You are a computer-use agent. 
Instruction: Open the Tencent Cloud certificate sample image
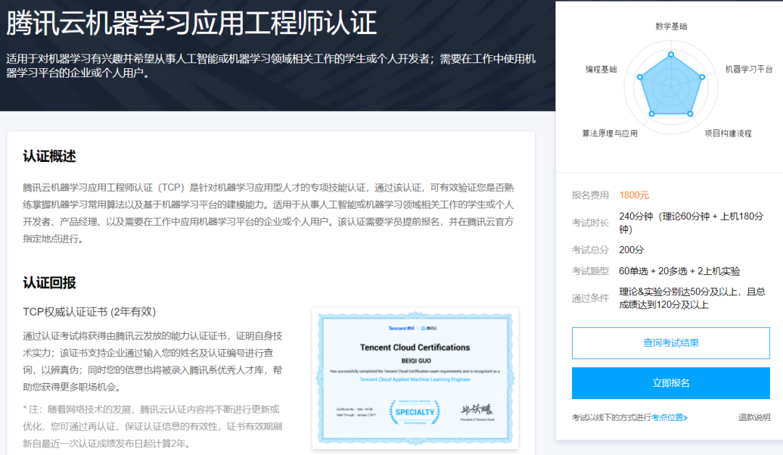pyautogui.click(x=415, y=377)
